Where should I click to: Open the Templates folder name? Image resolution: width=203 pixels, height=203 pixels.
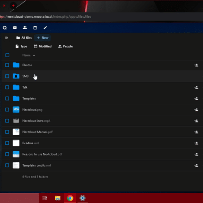(29, 99)
